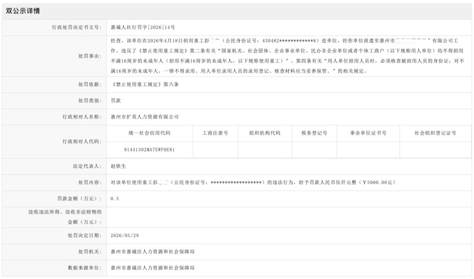Select 《禁止使用童工规定》第六条 text
The width and height of the screenshot is (474, 279).
(x=145, y=84)
